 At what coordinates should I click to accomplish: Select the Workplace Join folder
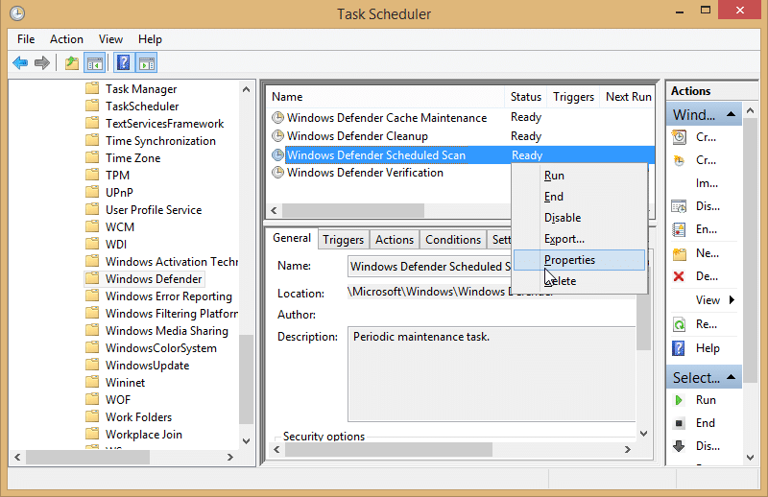[x=143, y=435]
